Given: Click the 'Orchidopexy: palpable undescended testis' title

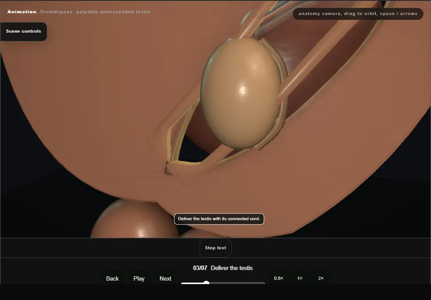Looking at the screenshot, I should tap(95, 12).
